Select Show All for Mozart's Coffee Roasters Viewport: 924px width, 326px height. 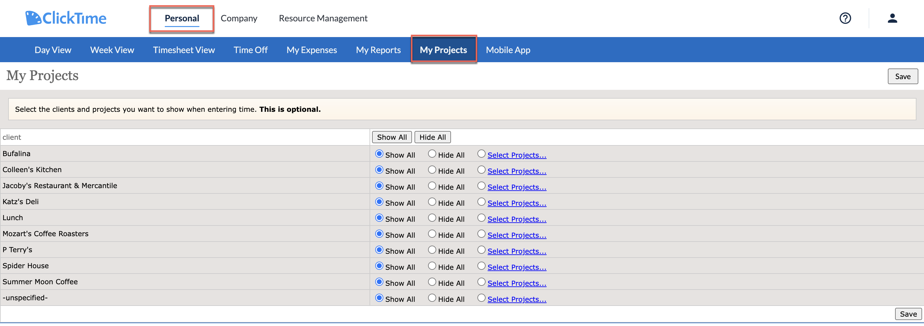click(x=379, y=234)
